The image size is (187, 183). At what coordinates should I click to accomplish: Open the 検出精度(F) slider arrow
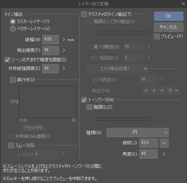64,50
